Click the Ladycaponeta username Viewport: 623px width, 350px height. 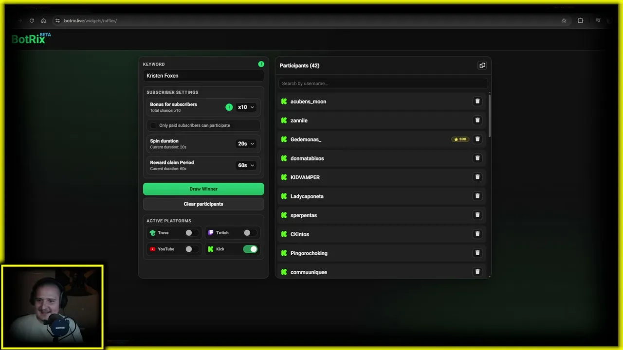tap(307, 196)
